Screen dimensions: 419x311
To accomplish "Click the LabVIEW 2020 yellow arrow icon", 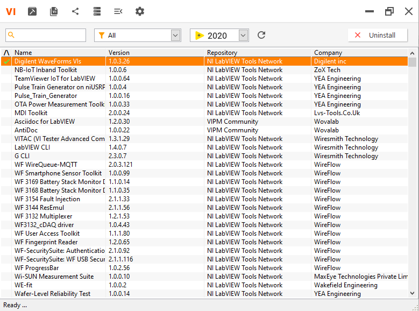I will [200, 36].
